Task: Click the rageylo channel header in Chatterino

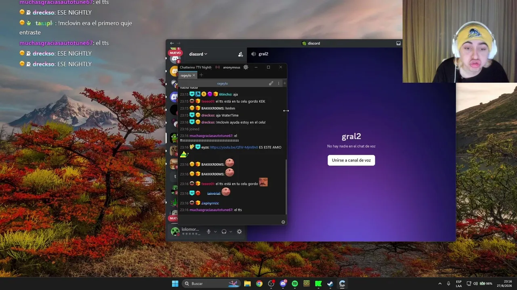Action: 223,83
